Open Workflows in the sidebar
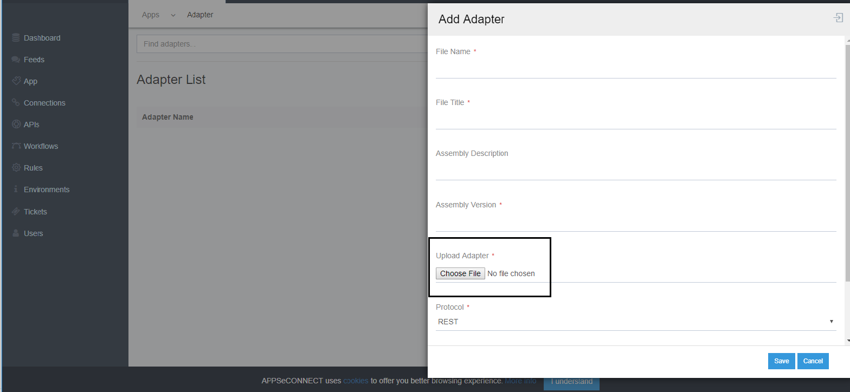 41,146
